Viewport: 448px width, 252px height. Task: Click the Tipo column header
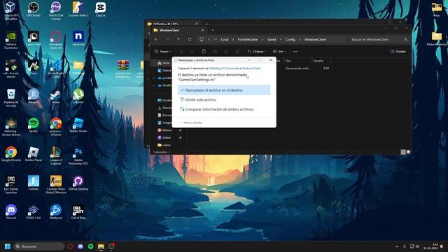(x=288, y=61)
